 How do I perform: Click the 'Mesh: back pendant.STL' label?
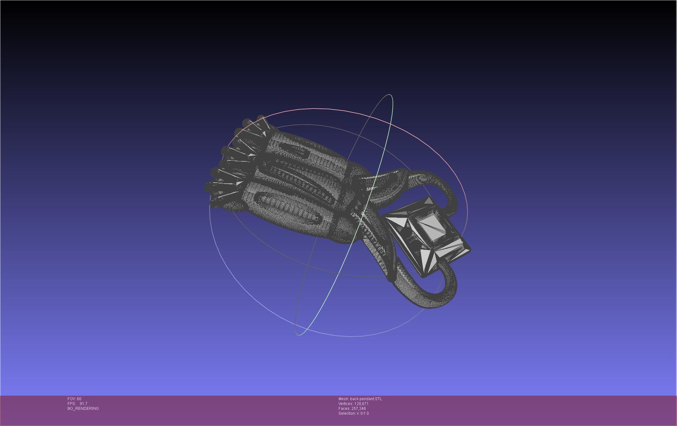[x=360, y=399]
